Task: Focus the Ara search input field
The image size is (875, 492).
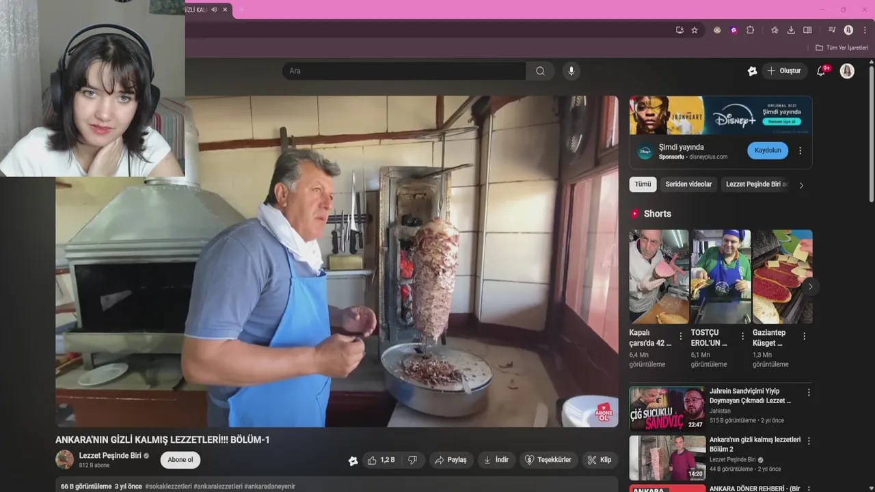Action: (404, 71)
